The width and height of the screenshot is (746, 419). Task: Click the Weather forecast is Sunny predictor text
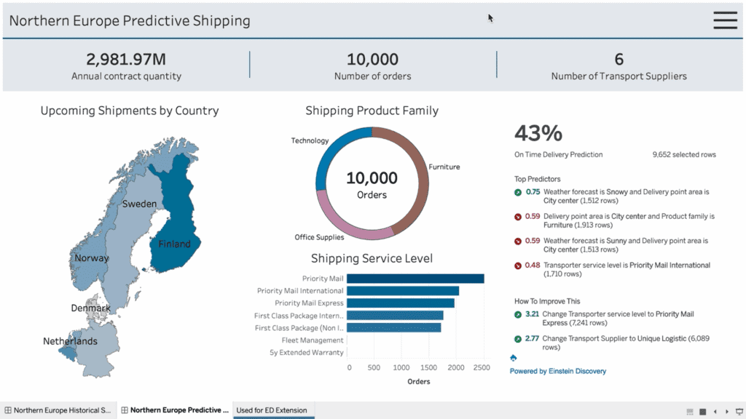[x=626, y=245]
